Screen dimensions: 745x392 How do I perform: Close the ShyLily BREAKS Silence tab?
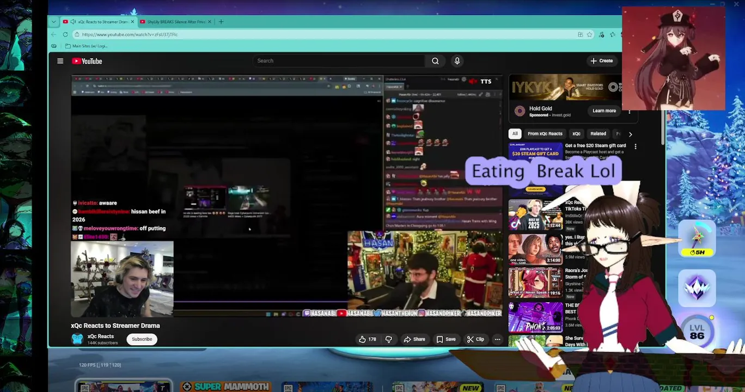210,22
